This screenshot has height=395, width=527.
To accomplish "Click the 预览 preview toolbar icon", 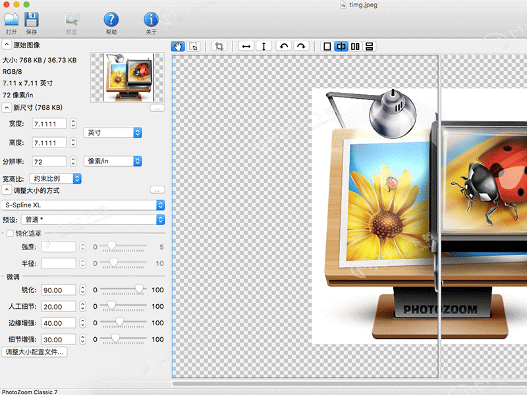I will [71, 24].
